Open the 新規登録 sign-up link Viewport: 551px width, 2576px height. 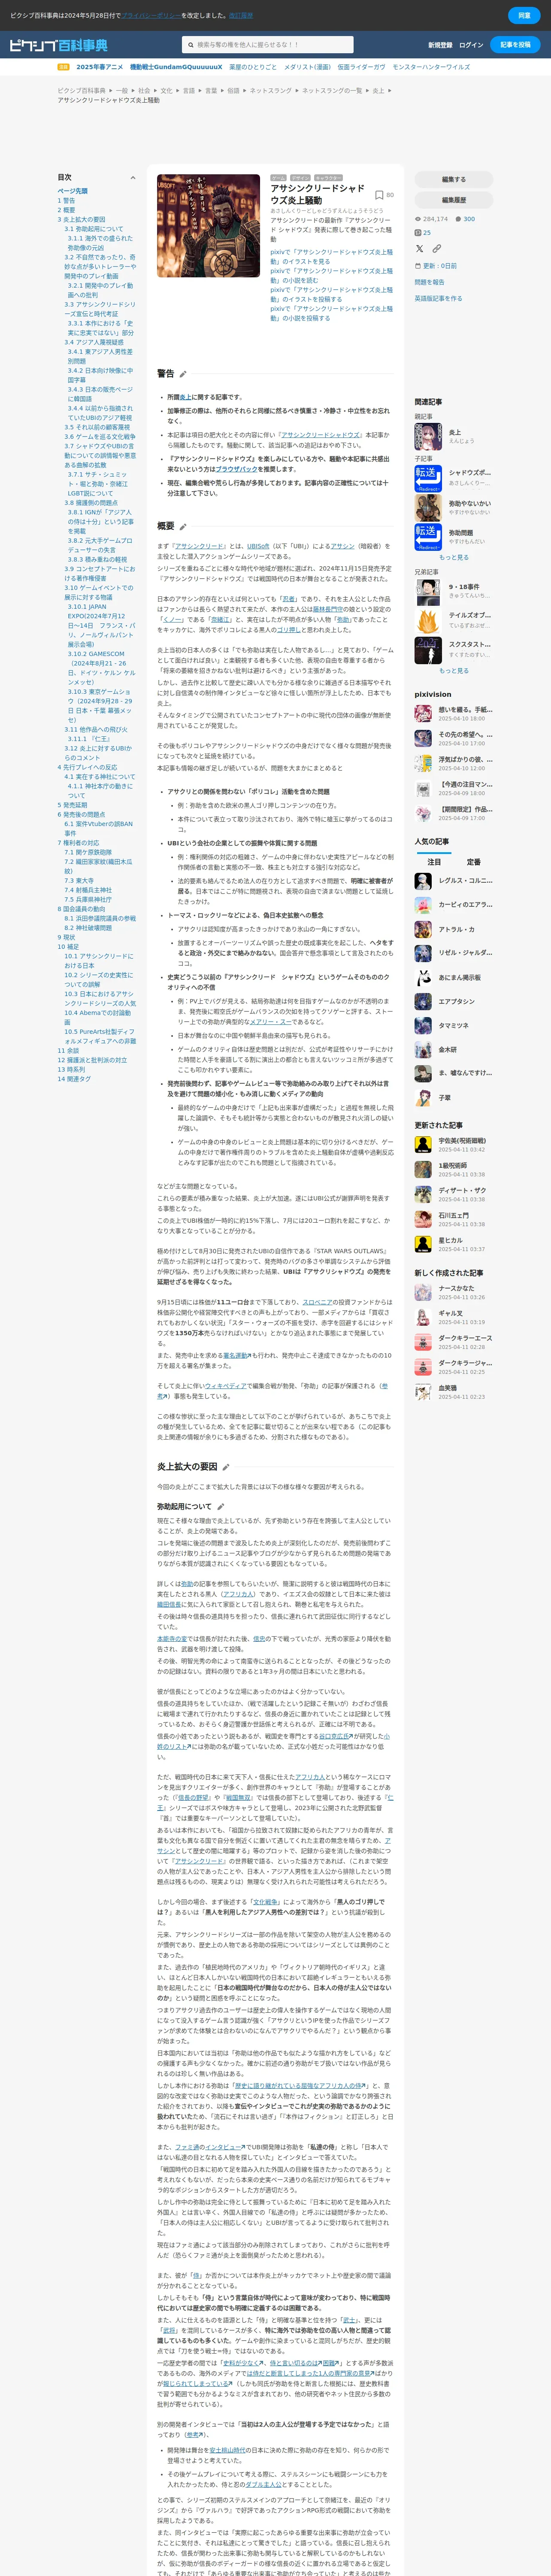click(440, 45)
